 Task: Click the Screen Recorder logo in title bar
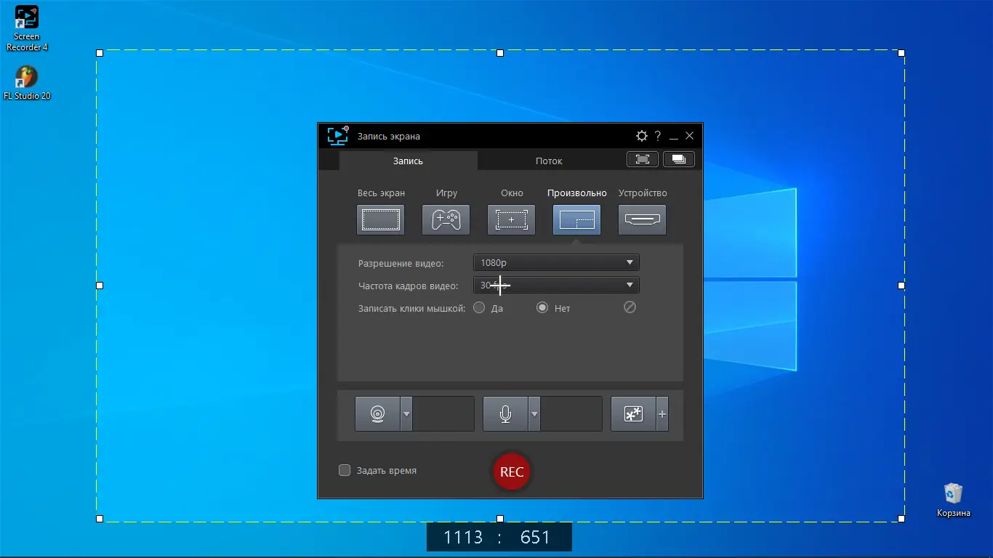[x=338, y=136]
